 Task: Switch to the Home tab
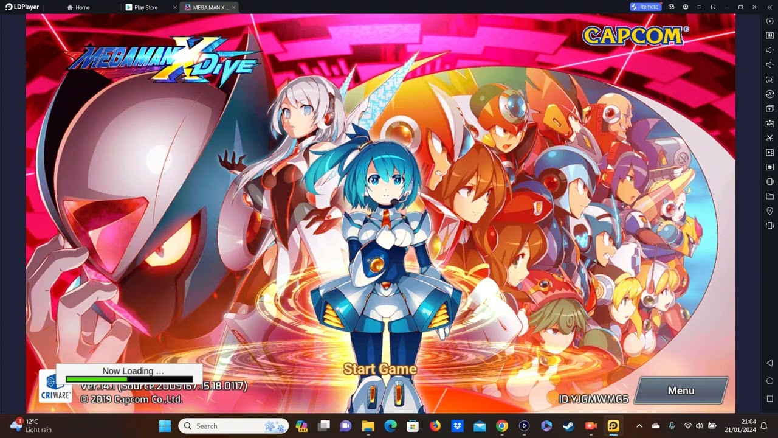[78, 7]
